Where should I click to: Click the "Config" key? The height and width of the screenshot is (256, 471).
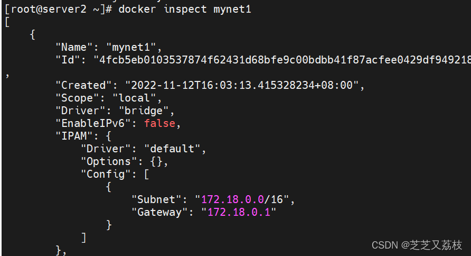tap(106, 174)
